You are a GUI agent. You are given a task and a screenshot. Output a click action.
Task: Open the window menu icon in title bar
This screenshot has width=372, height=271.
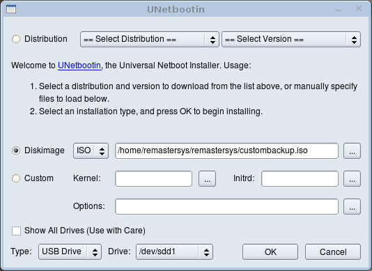[x=11, y=9]
